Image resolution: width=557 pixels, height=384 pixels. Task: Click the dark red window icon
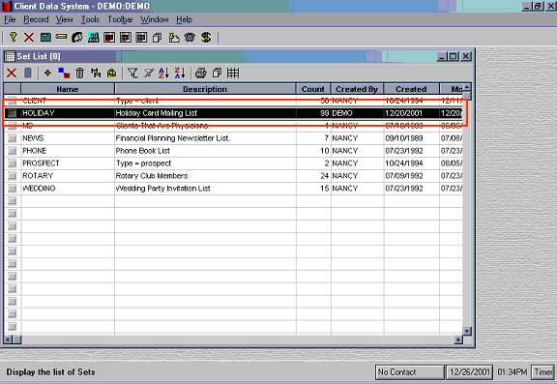point(109,37)
